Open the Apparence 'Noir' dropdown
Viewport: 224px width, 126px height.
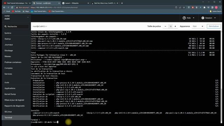[198, 26]
